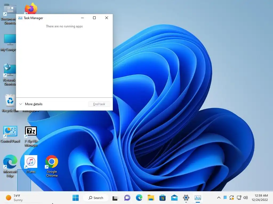Image resolution: width=273 pixels, height=204 pixels.
Task: Open the clock showing 12:59 AM
Action: [x=260, y=198]
